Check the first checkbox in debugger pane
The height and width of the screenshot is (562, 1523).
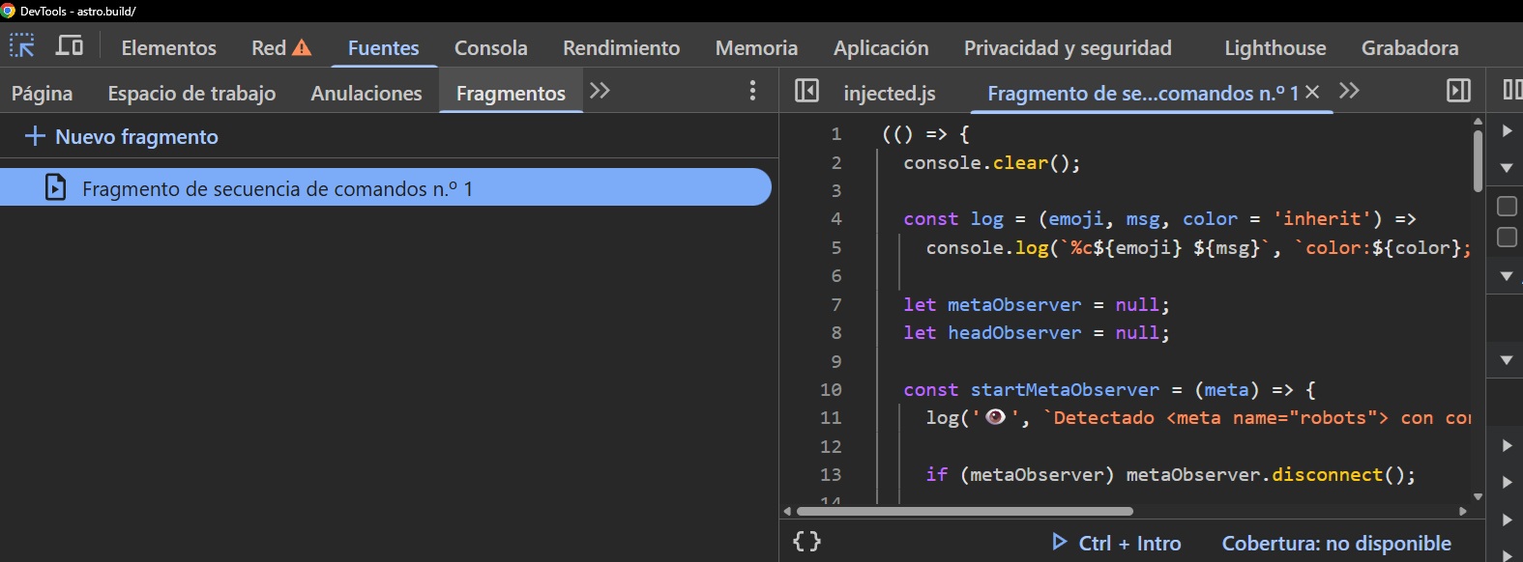tap(1507, 207)
